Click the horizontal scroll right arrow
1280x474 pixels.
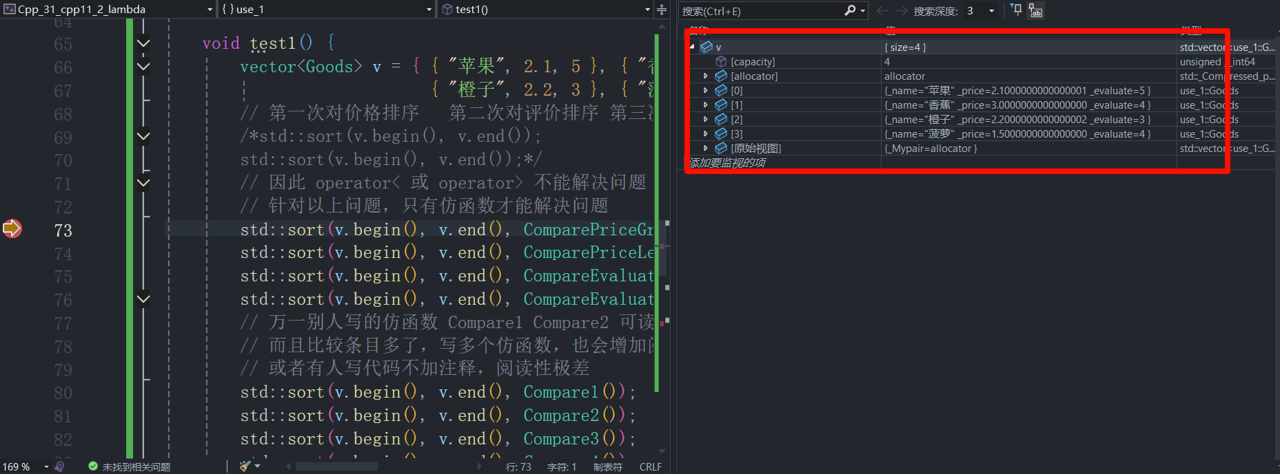(x=480, y=466)
